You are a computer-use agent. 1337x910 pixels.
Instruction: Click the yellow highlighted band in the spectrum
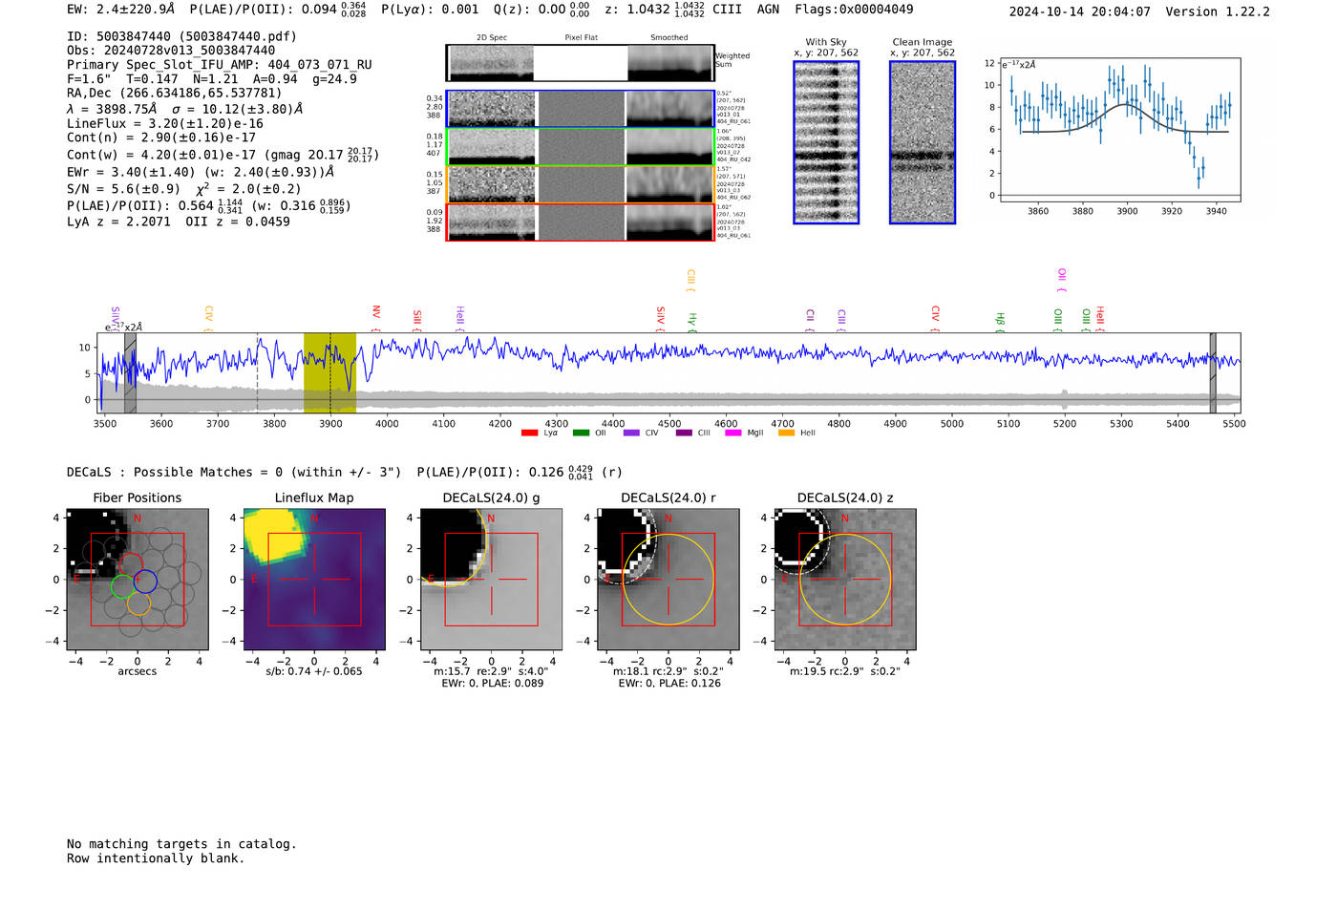(329, 372)
